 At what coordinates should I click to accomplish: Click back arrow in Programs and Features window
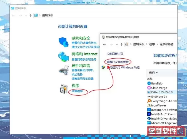point(104,44)
